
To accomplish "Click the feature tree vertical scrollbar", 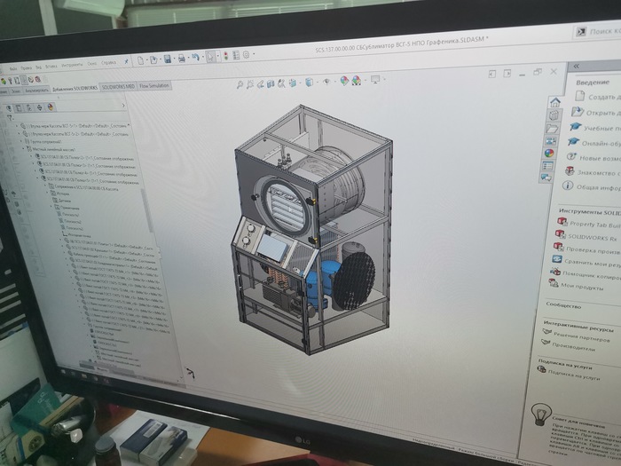I will [x=146, y=209].
